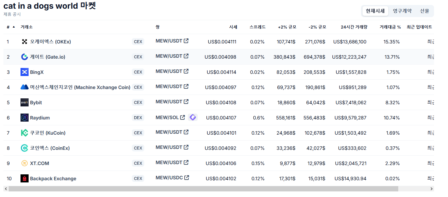Open external link icon in XT.COM row
The height and width of the screenshot is (197, 448).
click(186, 162)
